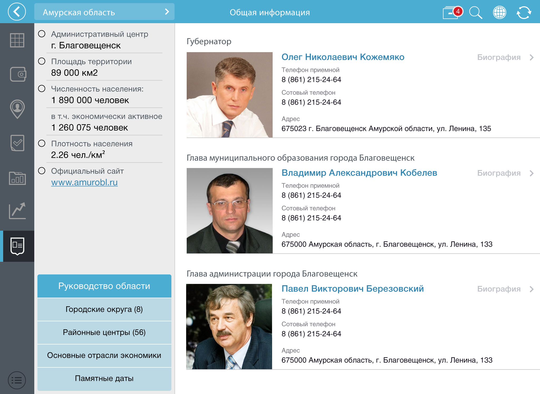
Task: Open the list menu button at bottom
Action: coord(17,380)
